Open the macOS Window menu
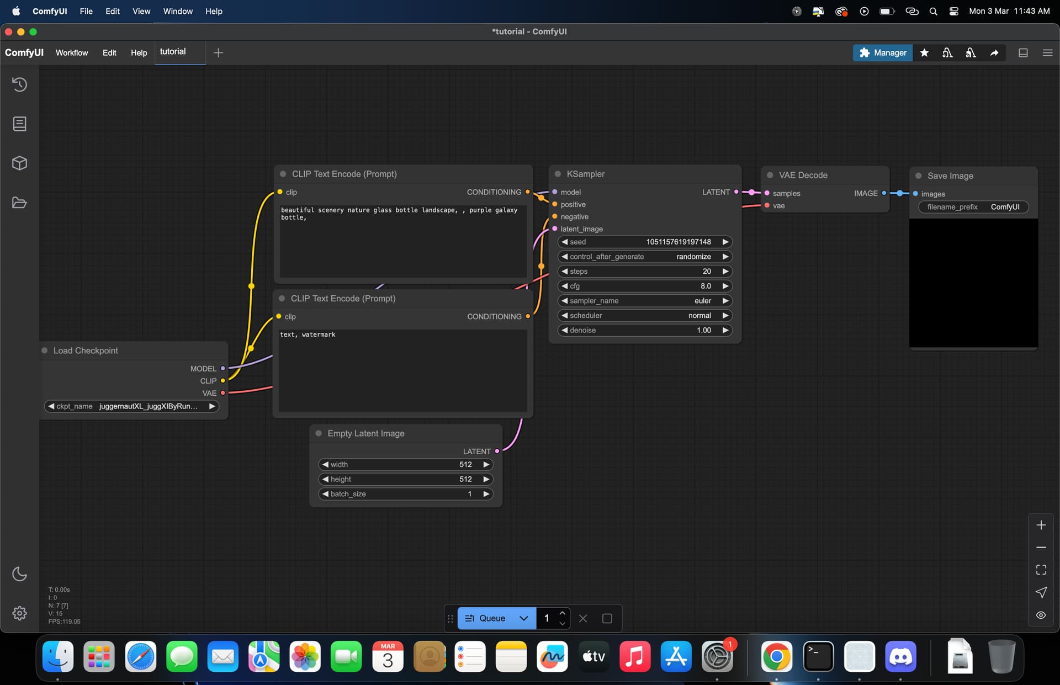1060x685 pixels. [178, 11]
